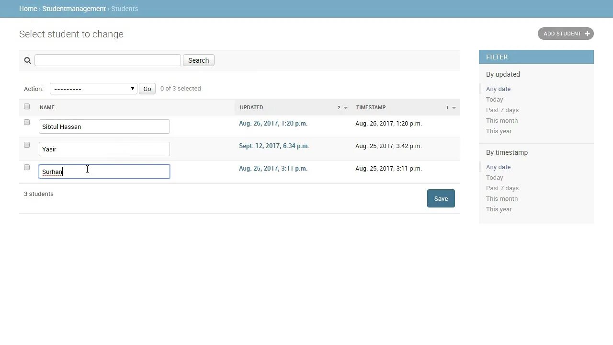The width and height of the screenshot is (613, 345).
Task: Click the Sibtul Hassan name field
Action: 104,126
